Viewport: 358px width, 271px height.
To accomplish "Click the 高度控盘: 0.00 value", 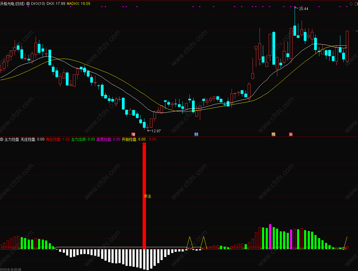I will tap(108, 139).
